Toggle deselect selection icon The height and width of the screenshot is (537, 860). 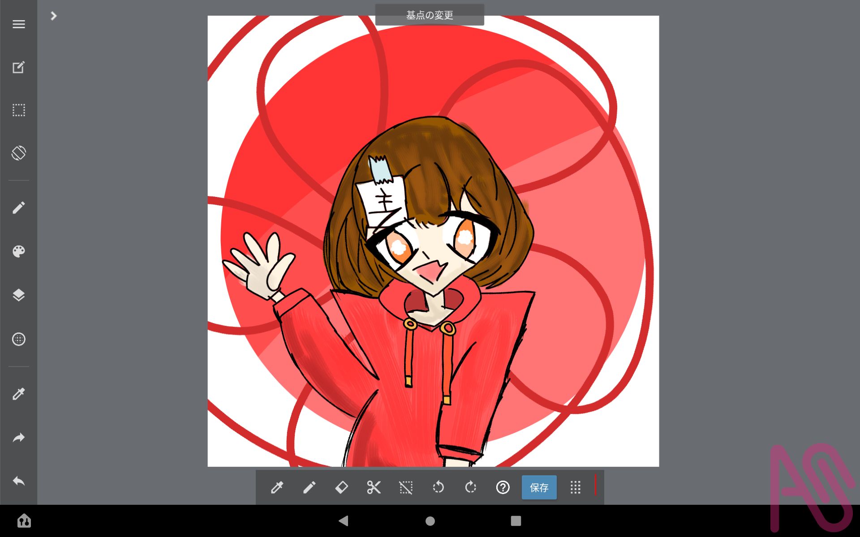point(406,487)
